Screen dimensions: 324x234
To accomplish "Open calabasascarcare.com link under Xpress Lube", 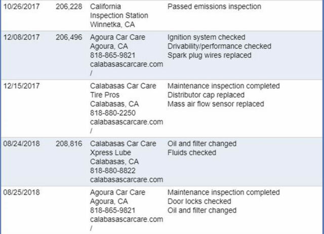I will [x=127, y=180].
